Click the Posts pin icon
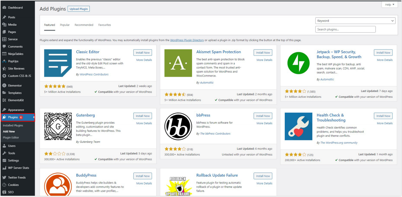402x197 pixels. coord(4,17)
